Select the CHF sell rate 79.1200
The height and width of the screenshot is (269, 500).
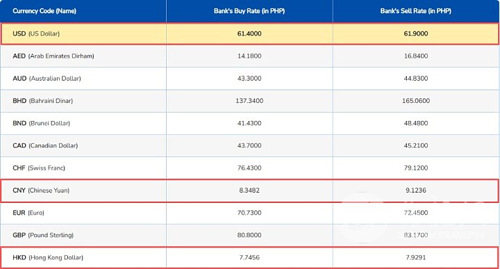(416, 168)
